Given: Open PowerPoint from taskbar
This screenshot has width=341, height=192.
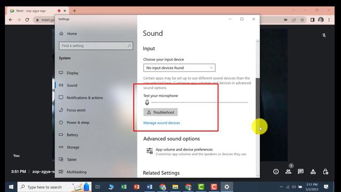Looking at the screenshot, I should click(136, 187).
